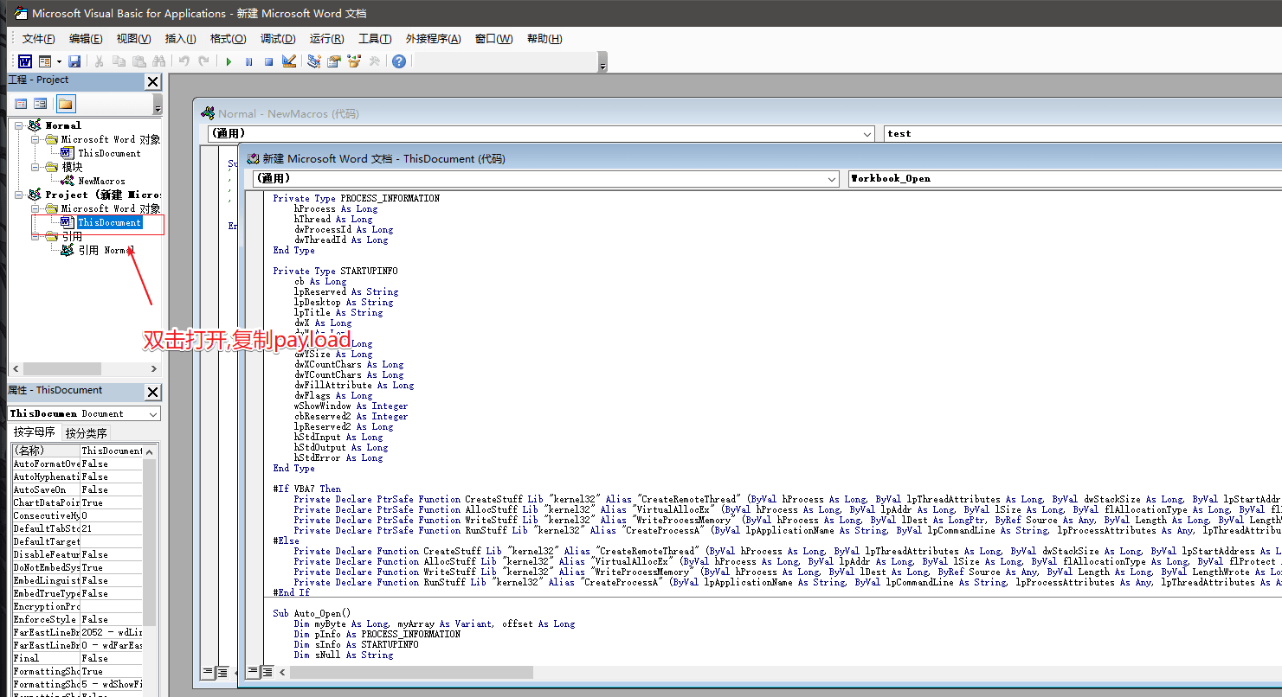This screenshot has width=1282, height=697.
Task: Click the Paste clipboard icon
Action: [139, 61]
